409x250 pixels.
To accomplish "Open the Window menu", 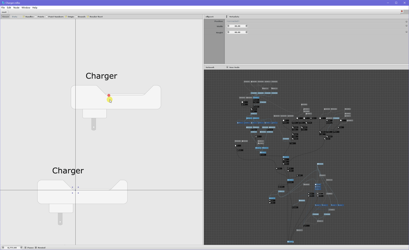I will tap(26, 7).
